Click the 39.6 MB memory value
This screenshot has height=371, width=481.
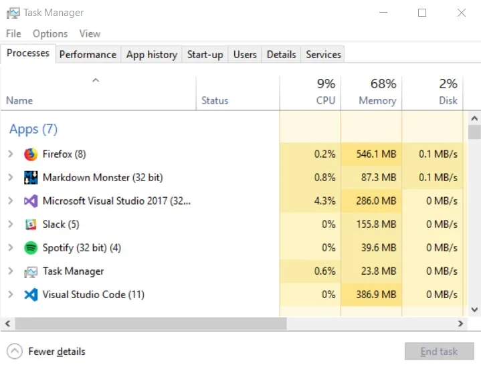click(379, 247)
